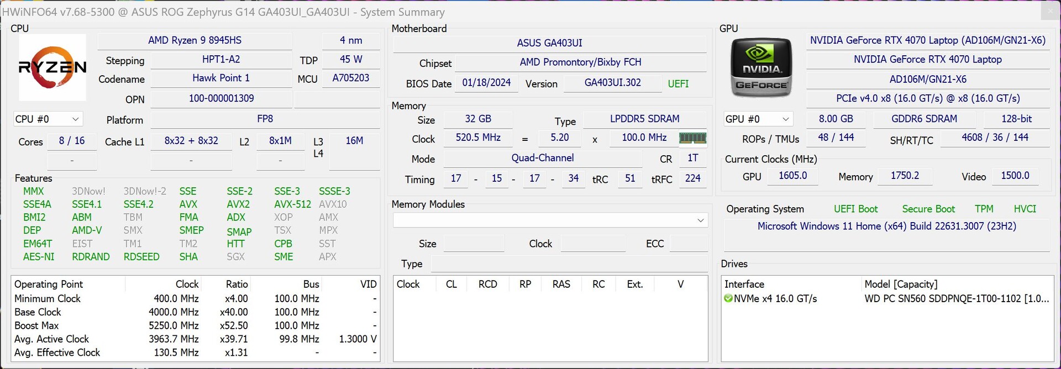Click the NVIDIA GeForce logo

[x=761, y=68]
